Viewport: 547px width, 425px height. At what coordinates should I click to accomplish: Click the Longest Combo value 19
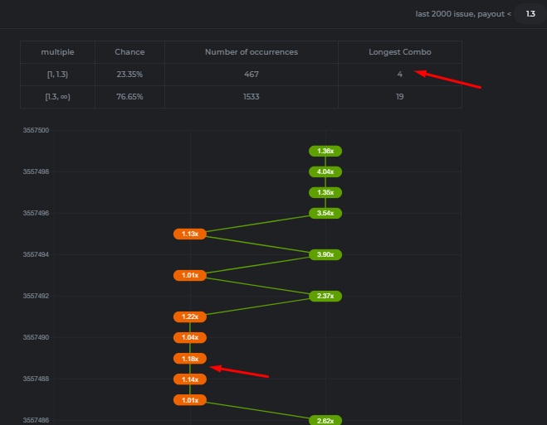[399, 97]
